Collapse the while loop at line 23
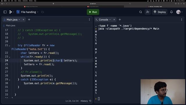 click(x=10, y=57)
